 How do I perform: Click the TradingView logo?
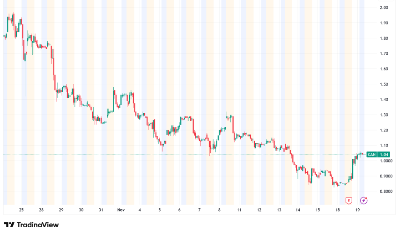pos(31,224)
